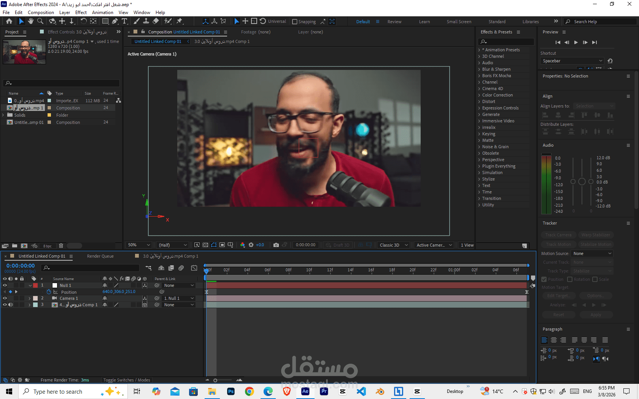The height and width of the screenshot is (399, 639).
Task: Click the Effects & Presets search field
Action: (x=506, y=41)
